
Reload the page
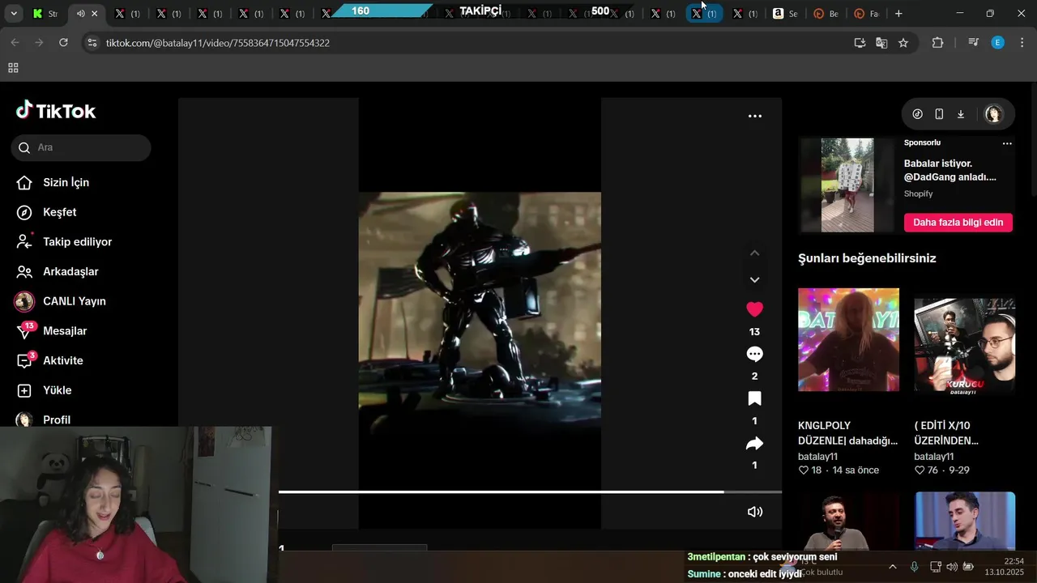(x=63, y=43)
